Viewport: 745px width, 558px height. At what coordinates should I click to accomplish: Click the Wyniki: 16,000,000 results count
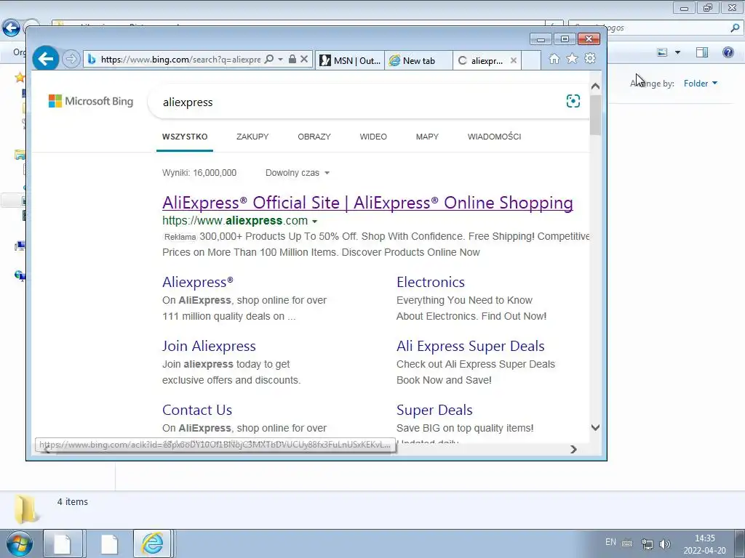click(x=199, y=173)
